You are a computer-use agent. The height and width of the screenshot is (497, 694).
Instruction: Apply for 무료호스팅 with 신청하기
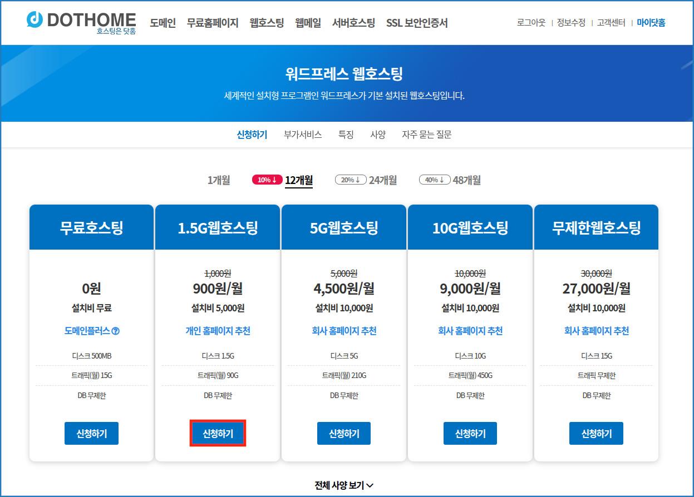91,434
